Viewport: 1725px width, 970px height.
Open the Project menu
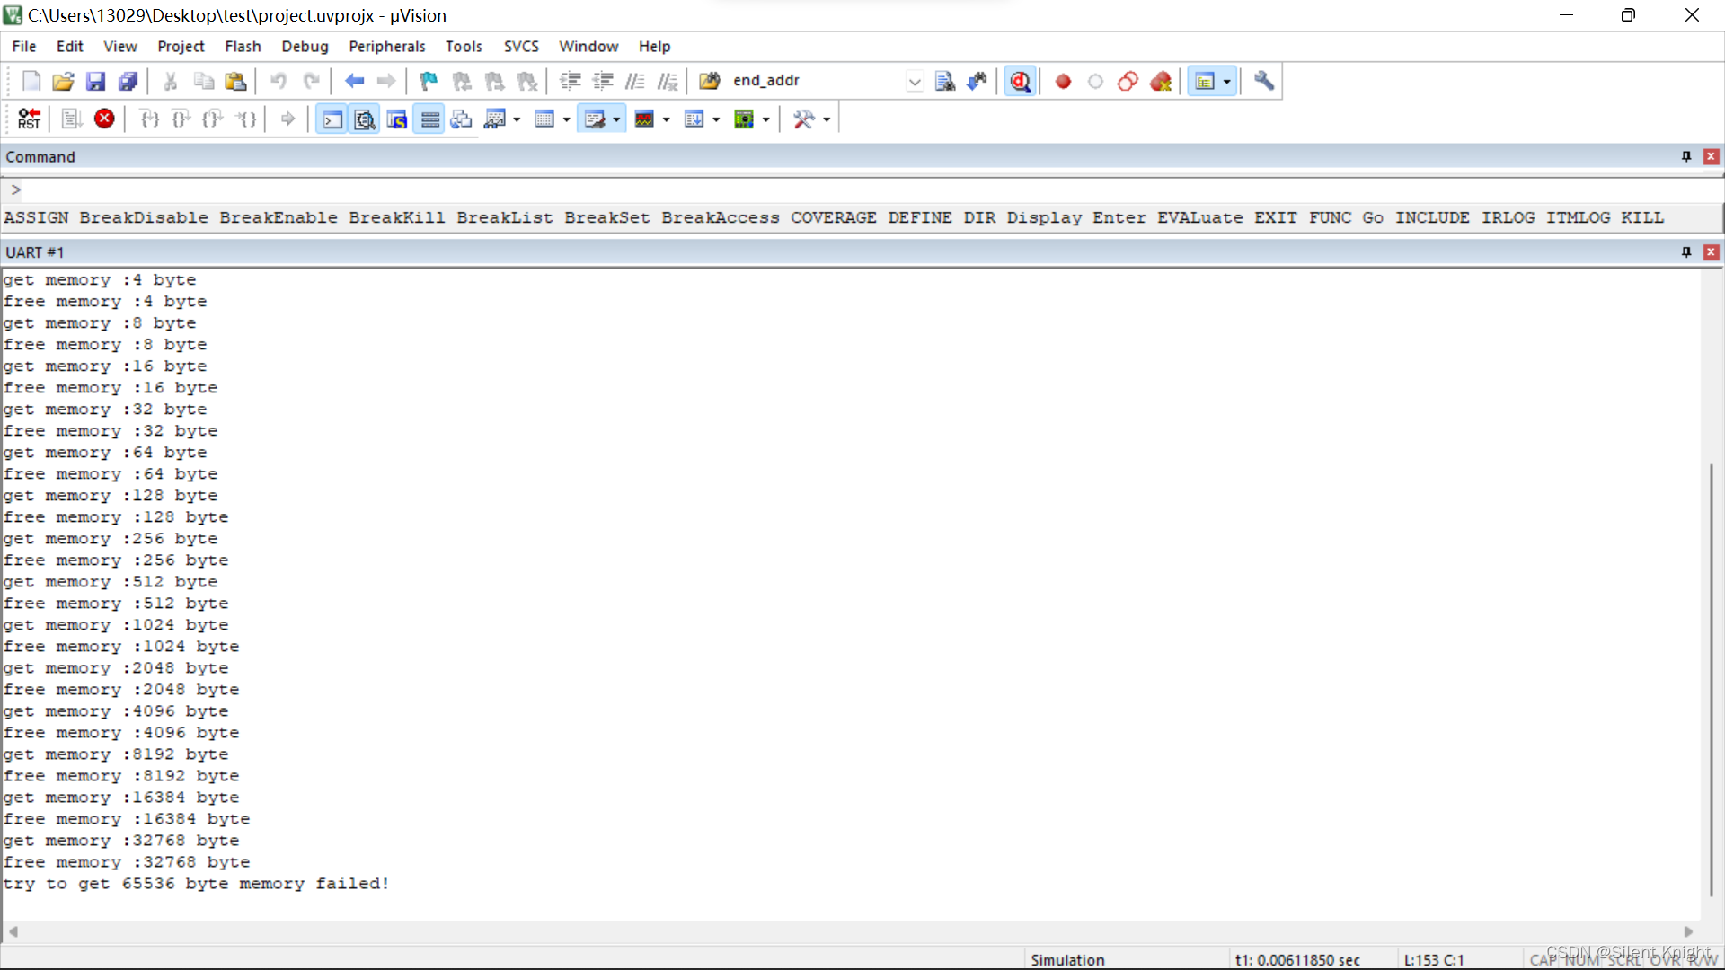coord(181,46)
